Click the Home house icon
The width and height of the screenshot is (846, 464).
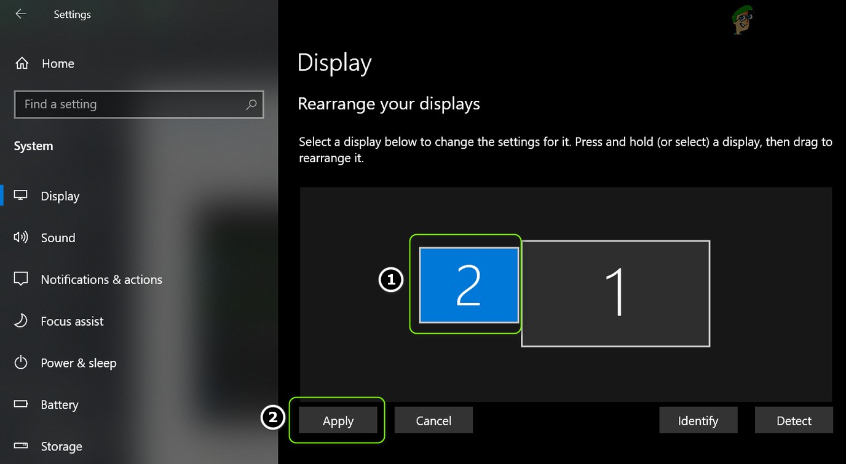coord(21,62)
